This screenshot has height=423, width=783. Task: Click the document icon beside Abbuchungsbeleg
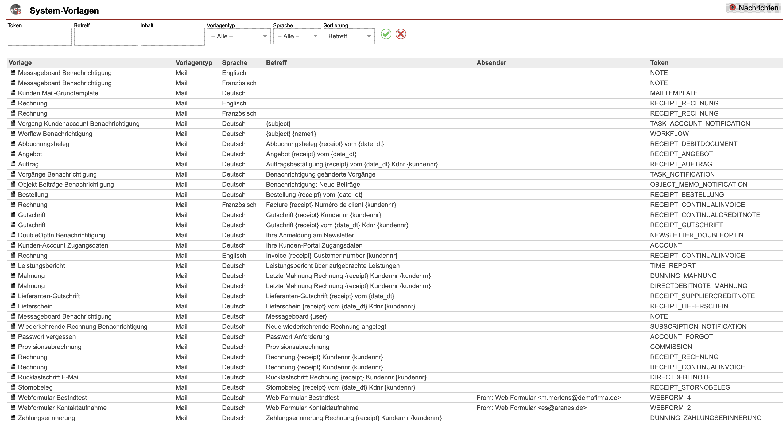tap(13, 144)
